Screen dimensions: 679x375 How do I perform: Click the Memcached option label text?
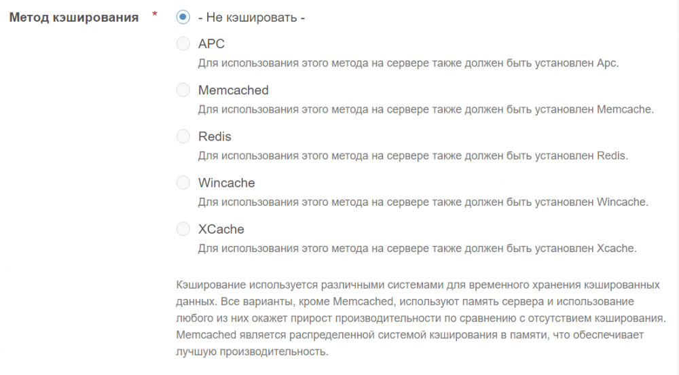coord(233,90)
